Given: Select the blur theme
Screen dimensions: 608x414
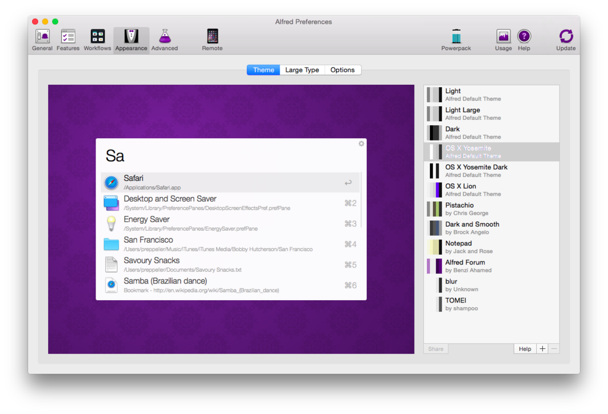Looking at the screenshot, I should pos(492,285).
